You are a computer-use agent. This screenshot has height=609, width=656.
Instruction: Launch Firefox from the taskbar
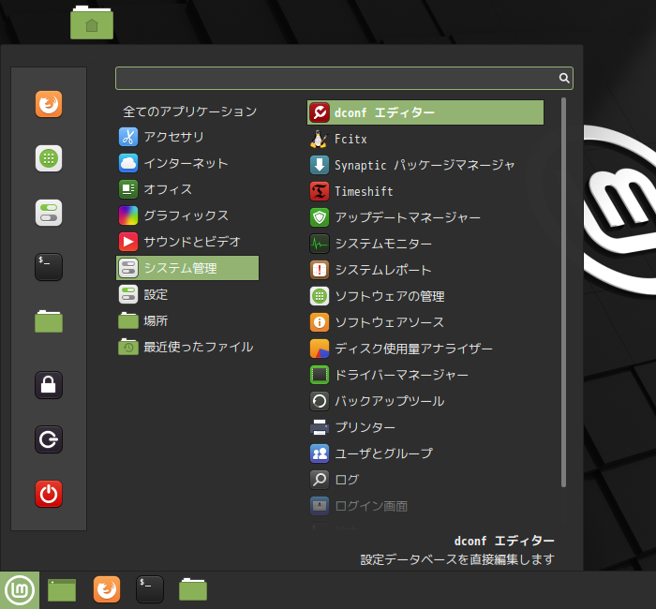pyautogui.click(x=107, y=589)
